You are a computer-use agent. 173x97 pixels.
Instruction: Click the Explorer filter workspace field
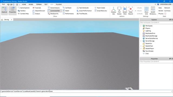pyautogui.click(x=156, y=23)
